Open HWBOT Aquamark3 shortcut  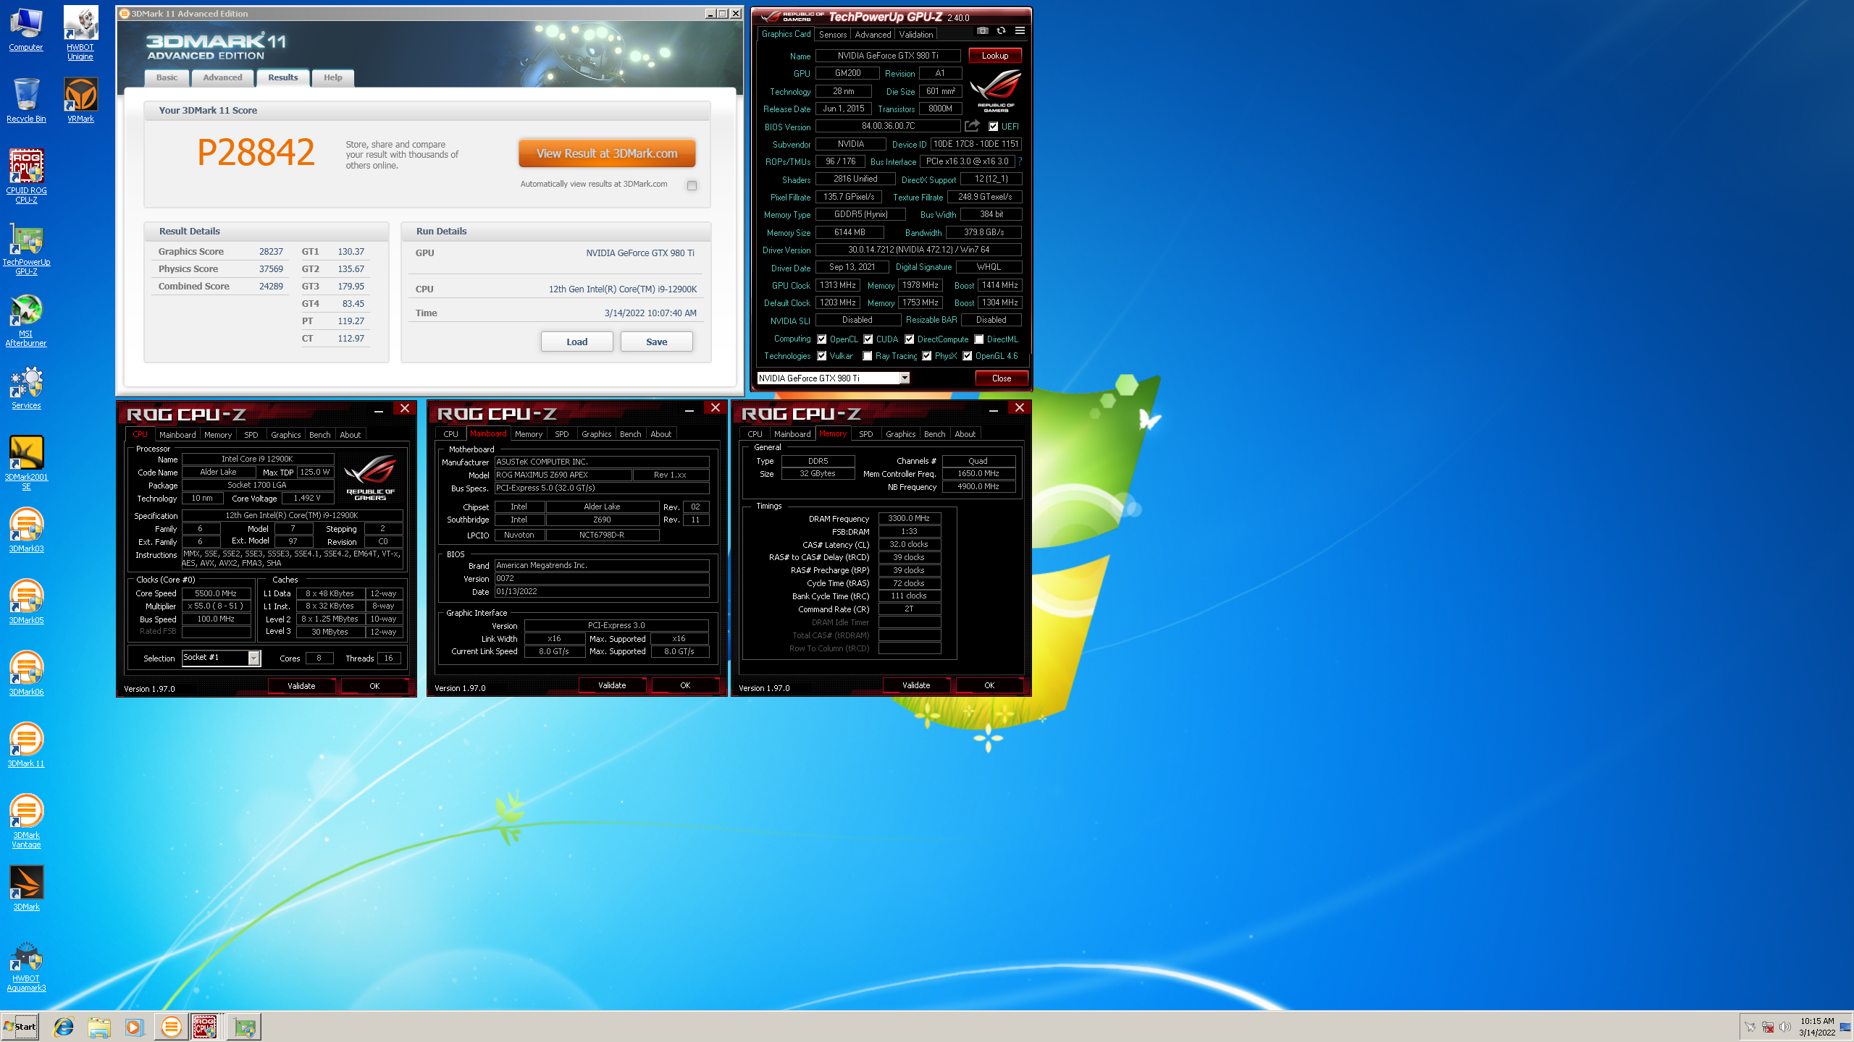pos(26,968)
